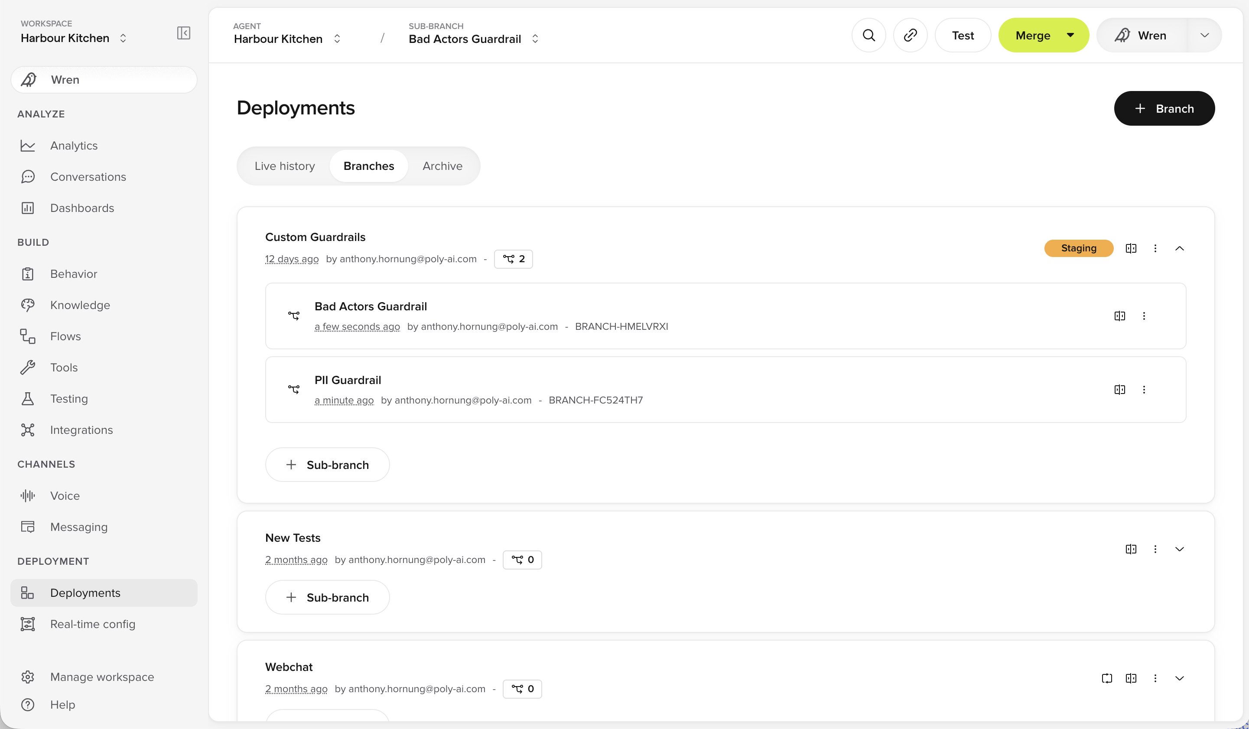Open Analytics in sidebar

click(104, 146)
